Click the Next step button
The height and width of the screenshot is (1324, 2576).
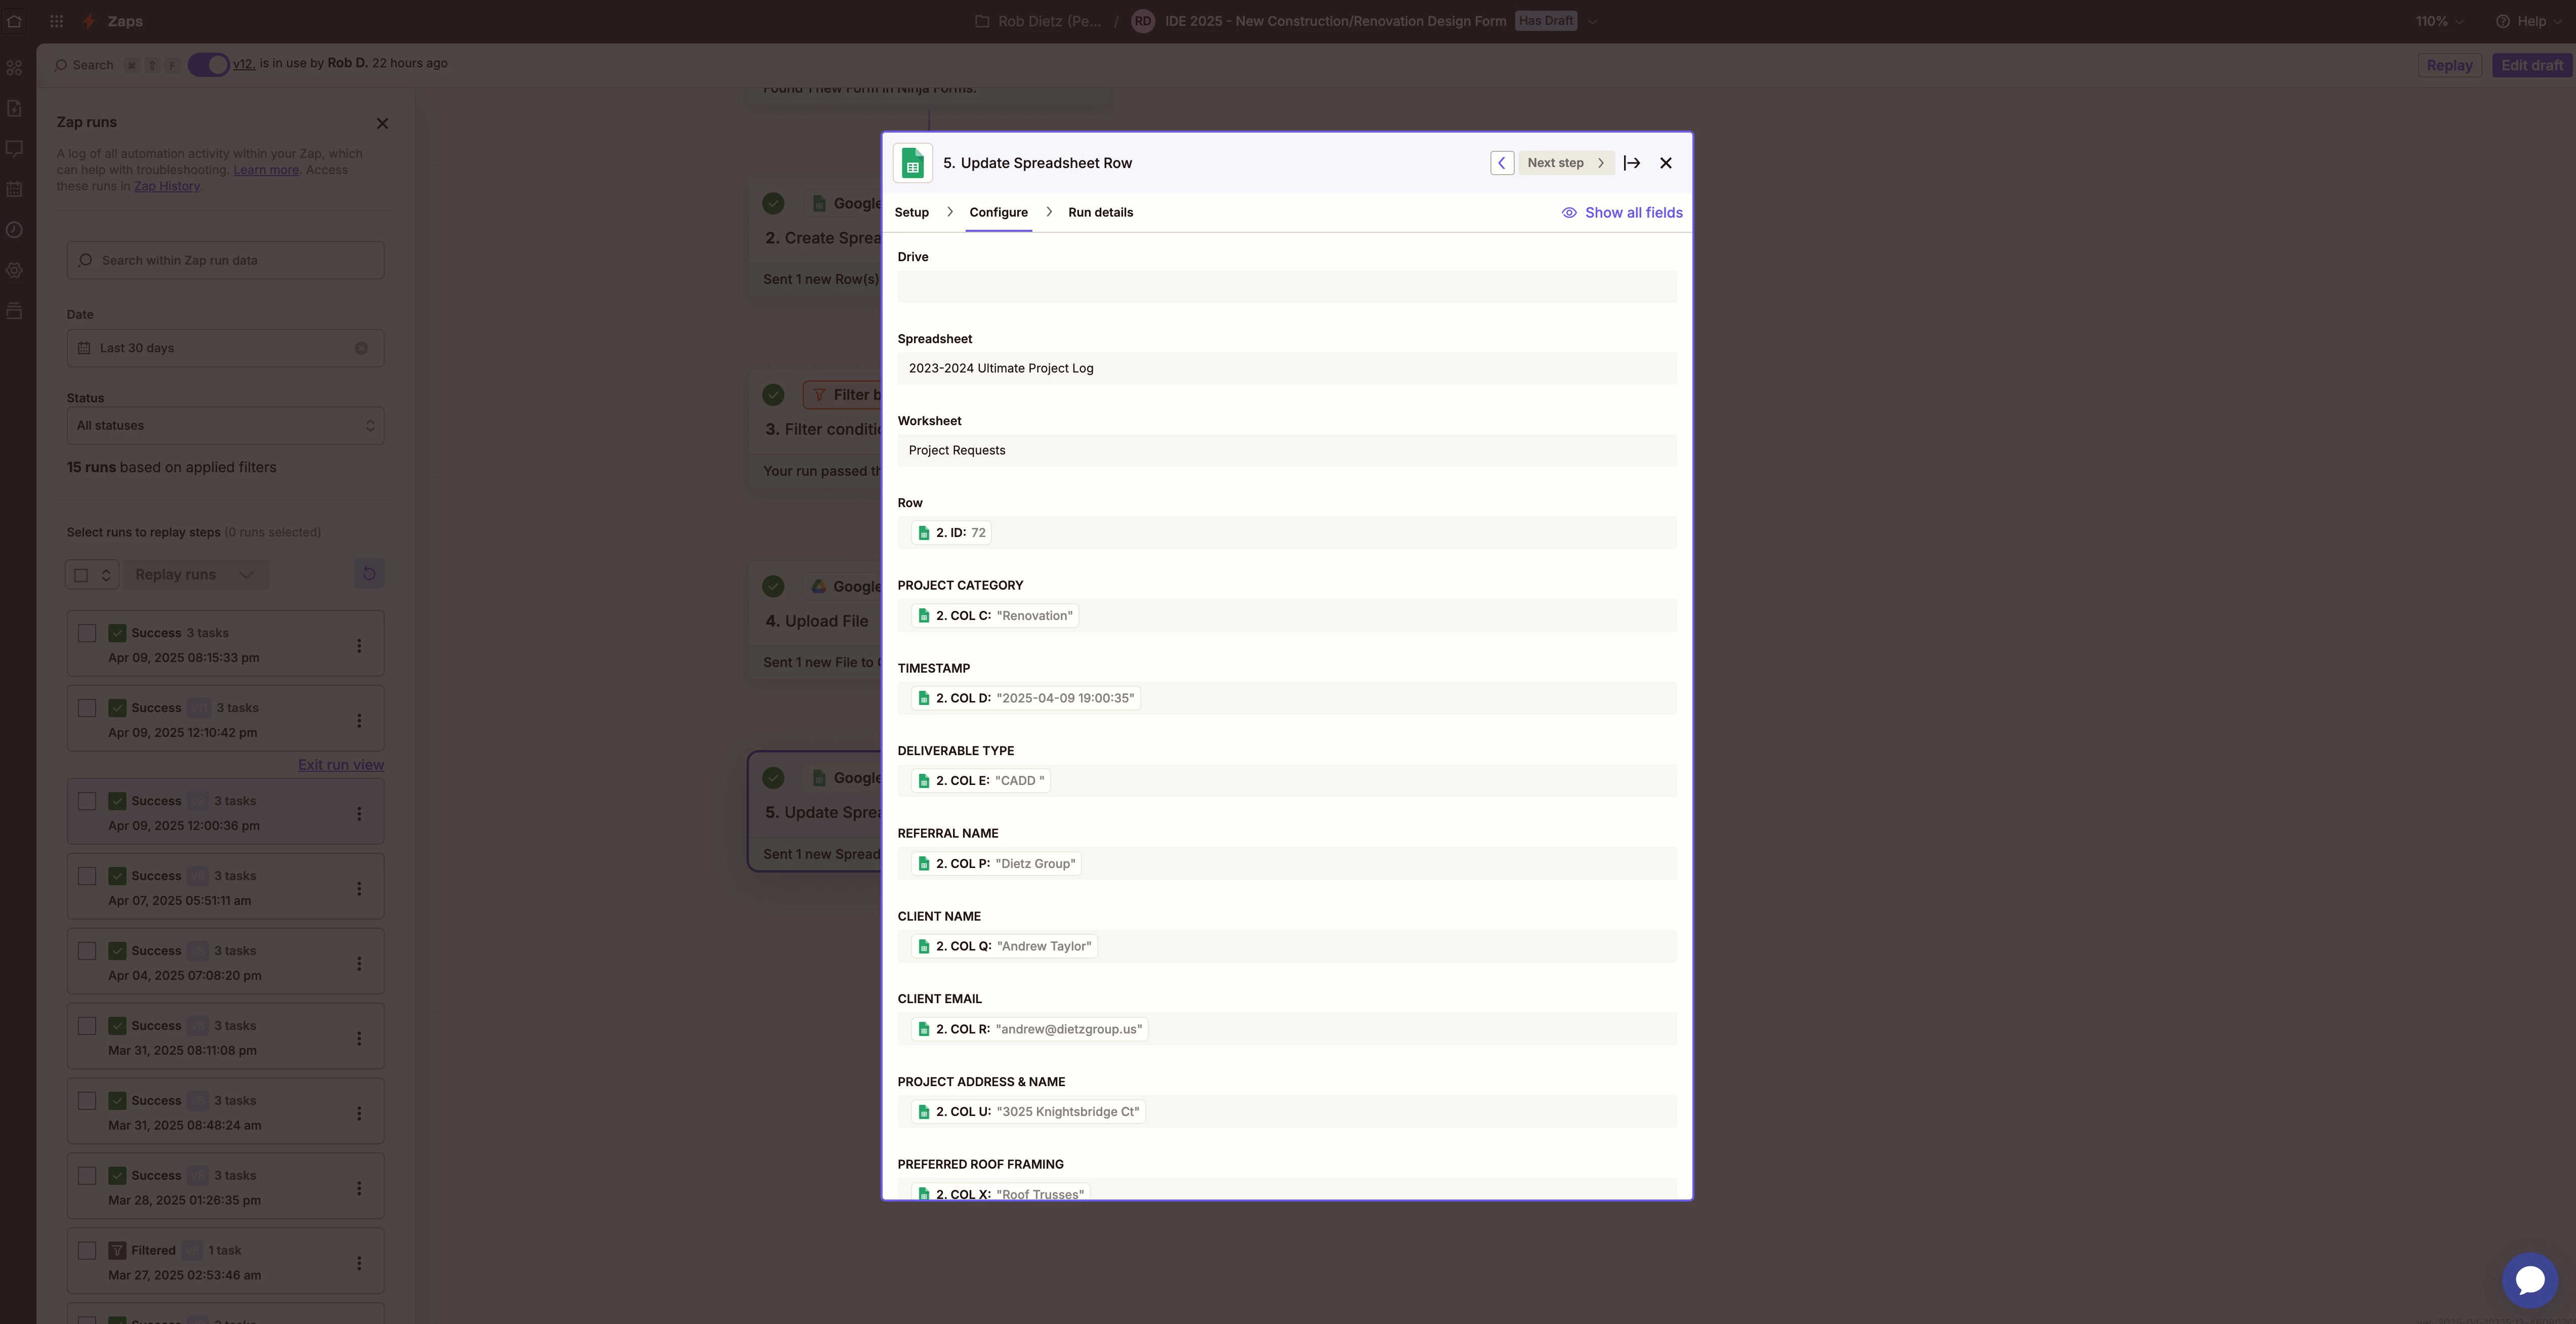pos(1566,163)
